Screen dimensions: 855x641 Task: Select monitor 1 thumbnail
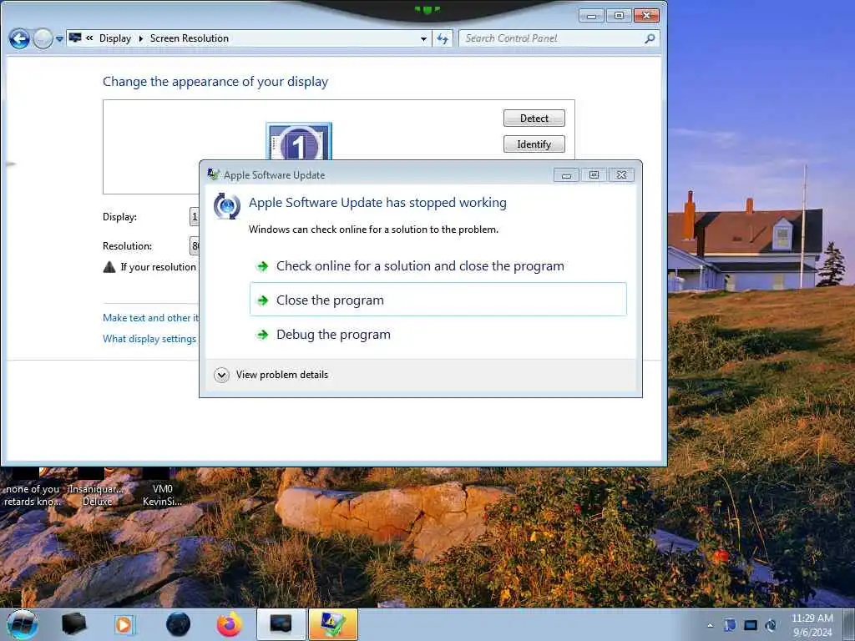[x=298, y=142]
